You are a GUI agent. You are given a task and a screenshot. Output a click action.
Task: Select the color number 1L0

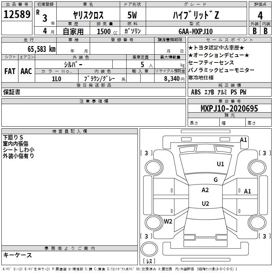(x=56, y=78)
